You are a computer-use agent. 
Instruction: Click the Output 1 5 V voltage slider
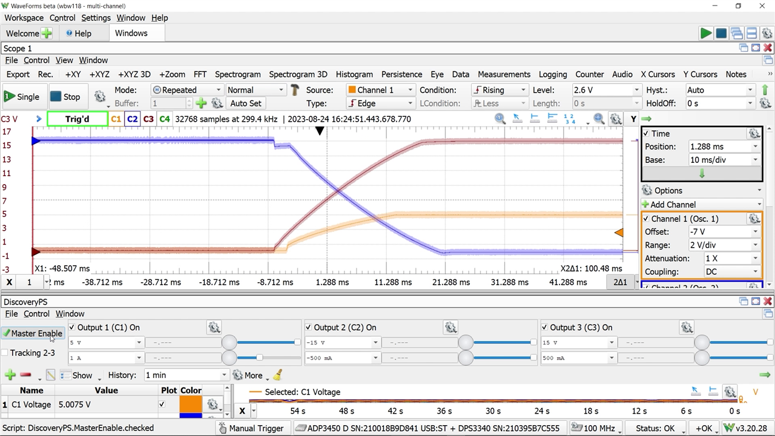(x=268, y=342)
